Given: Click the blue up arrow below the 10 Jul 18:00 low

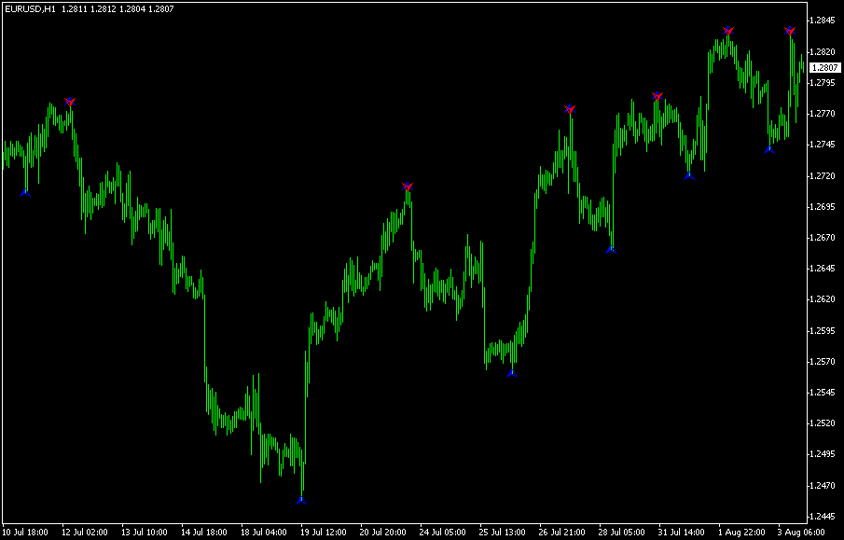Looking at the screenshot, I should [25, 192].
